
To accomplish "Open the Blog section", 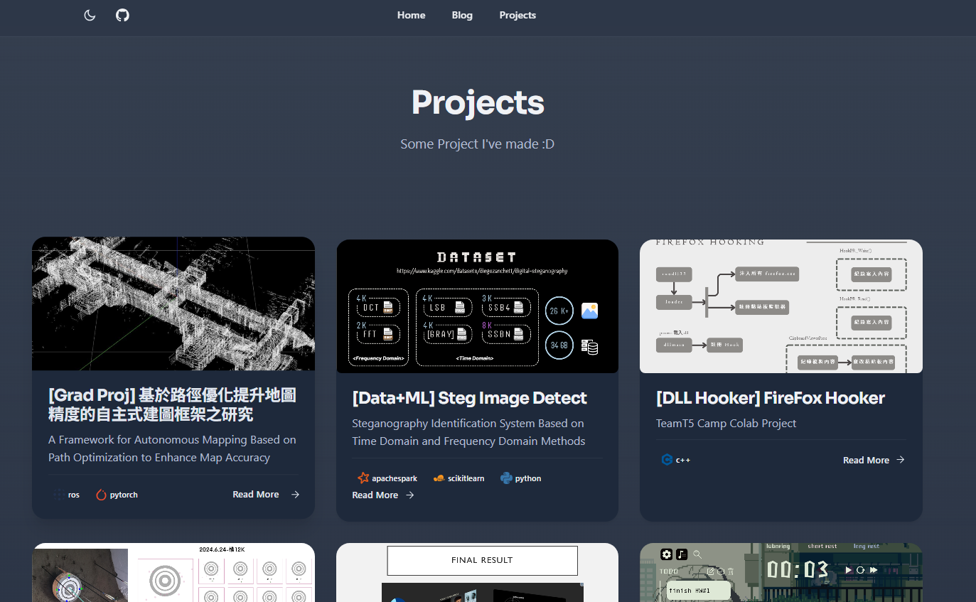I will click(x=462, y=15).
